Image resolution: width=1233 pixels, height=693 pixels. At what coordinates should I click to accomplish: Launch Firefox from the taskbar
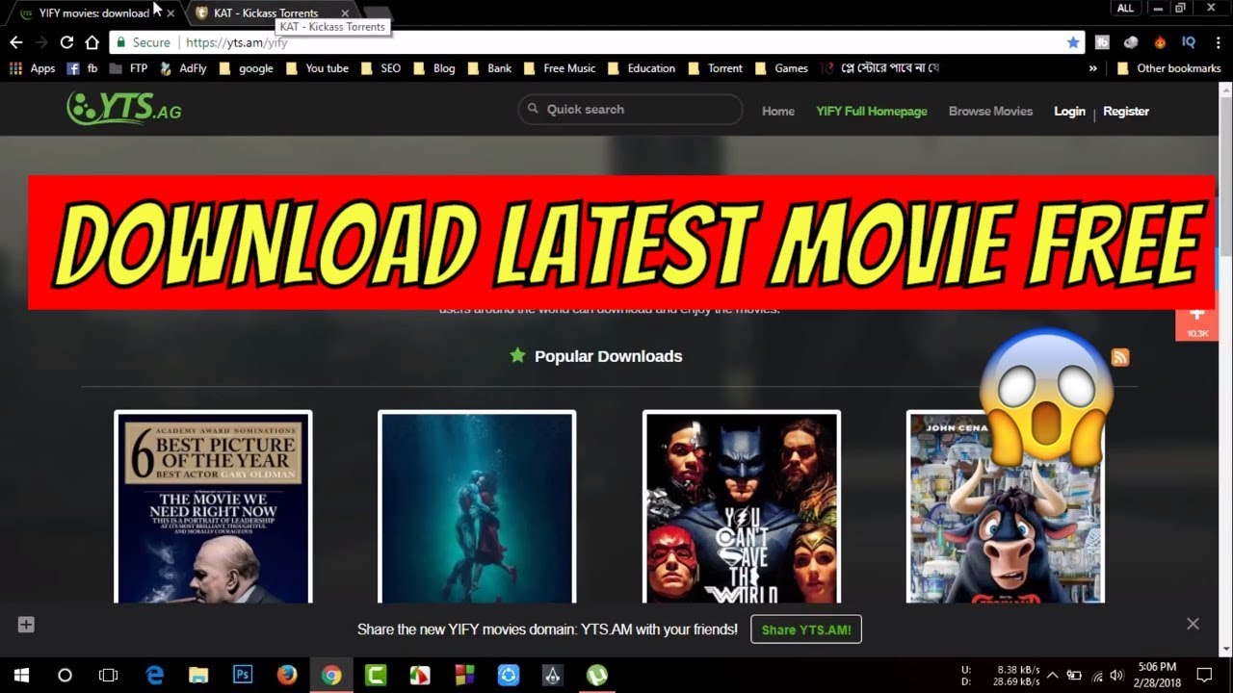(x=287, y=675)
